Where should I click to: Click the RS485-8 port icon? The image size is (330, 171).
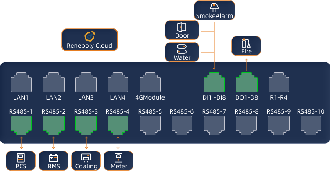click(246, 125)
